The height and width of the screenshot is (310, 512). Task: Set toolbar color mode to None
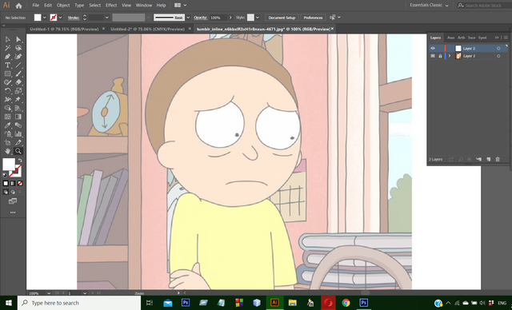coord(20,184)
